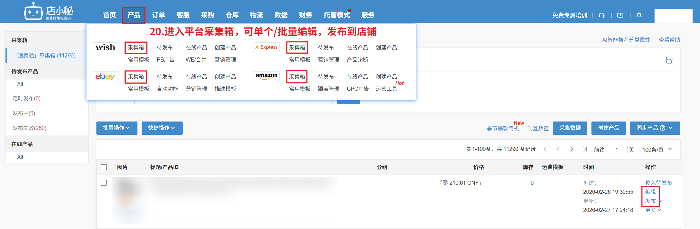Check the first product row checkbox
This screenshot has width=700, height=229.
(104, 183)
